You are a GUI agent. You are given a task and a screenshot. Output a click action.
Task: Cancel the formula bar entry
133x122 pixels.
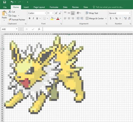pyautogui.click(x=27, y=29)
